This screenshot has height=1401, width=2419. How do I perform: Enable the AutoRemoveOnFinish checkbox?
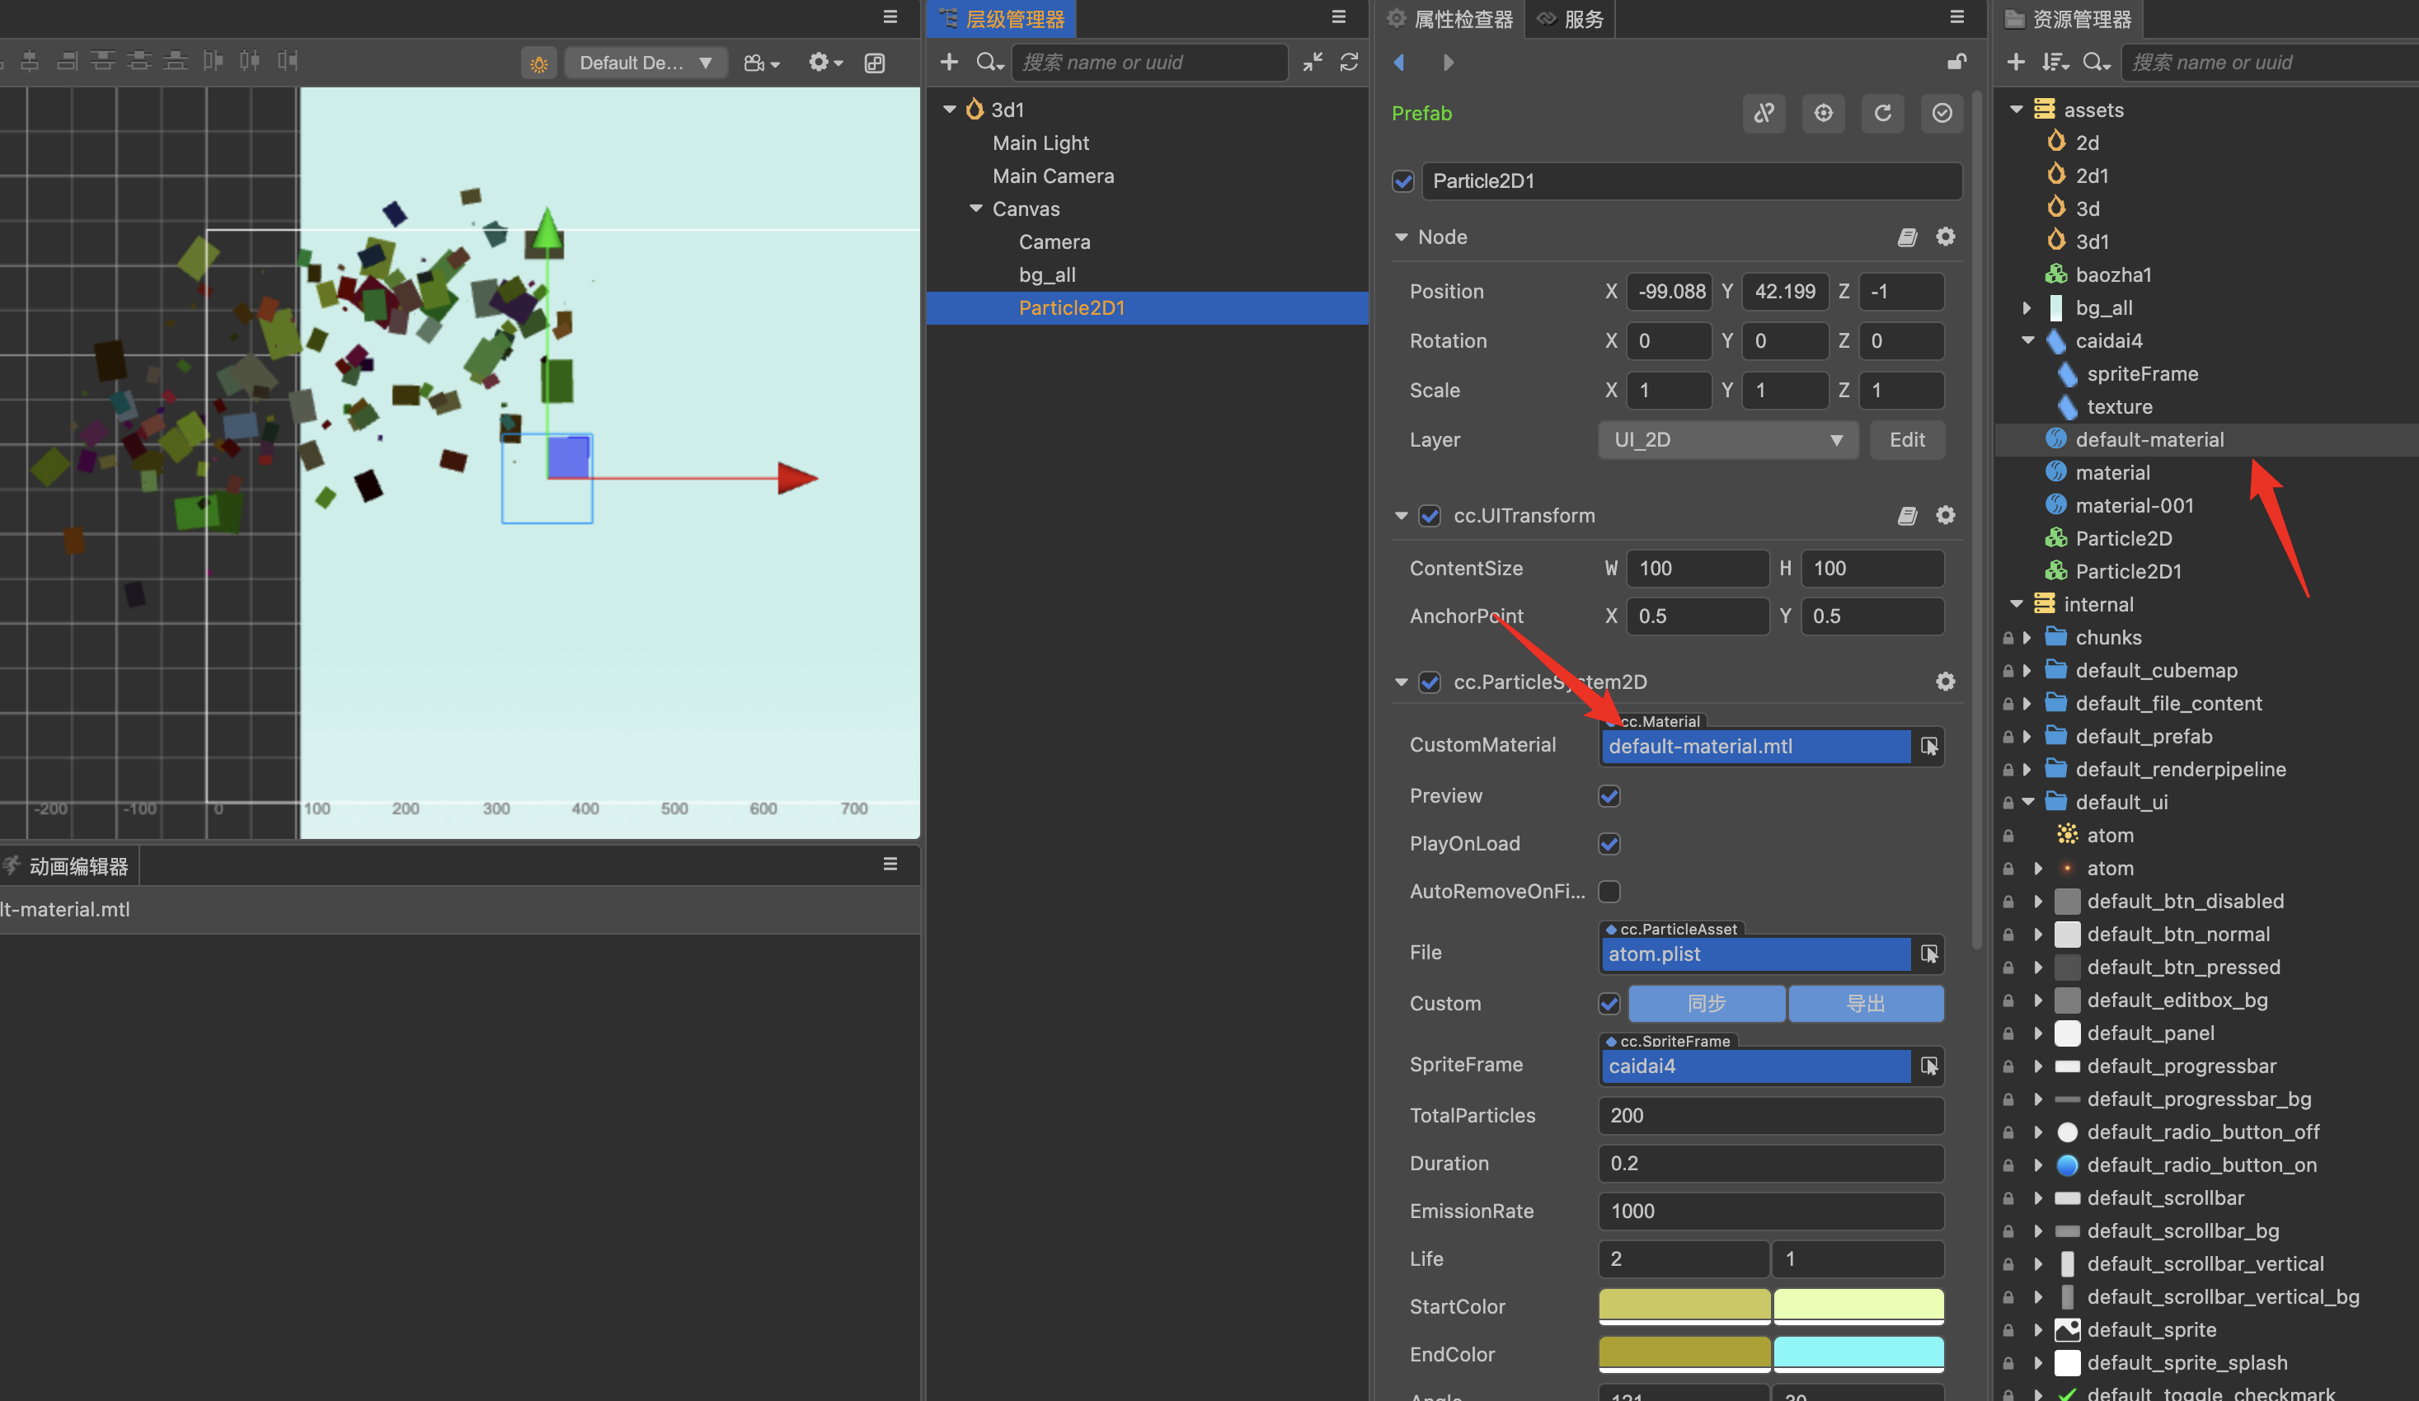1610,892
